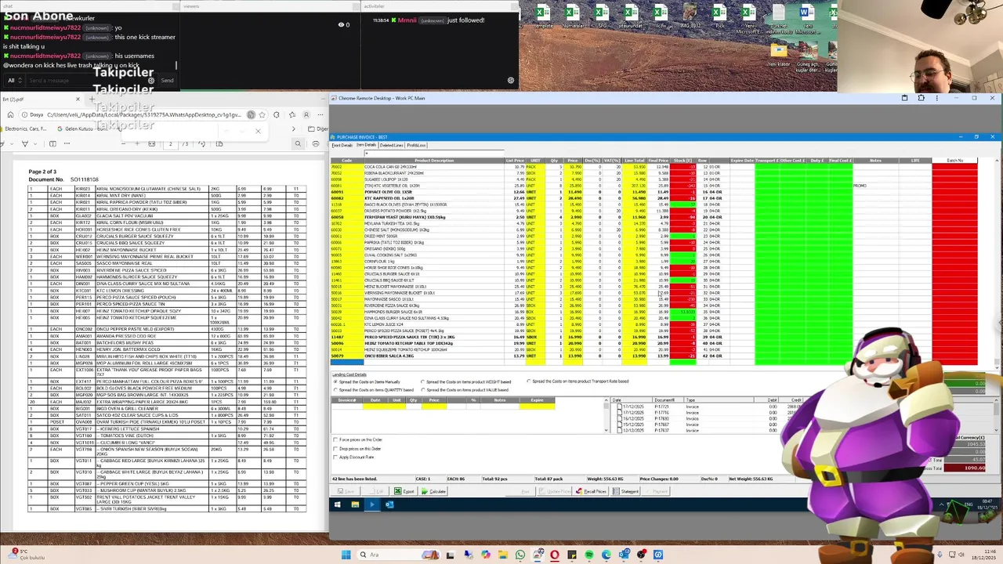
Task: Open search in the PDF toolbar
Action: tap(298, 143)
